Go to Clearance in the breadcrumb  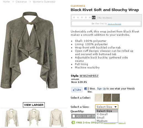coord(21,2)
